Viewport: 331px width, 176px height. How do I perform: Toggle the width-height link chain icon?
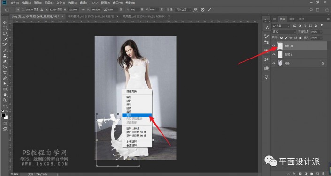(83, 10)
